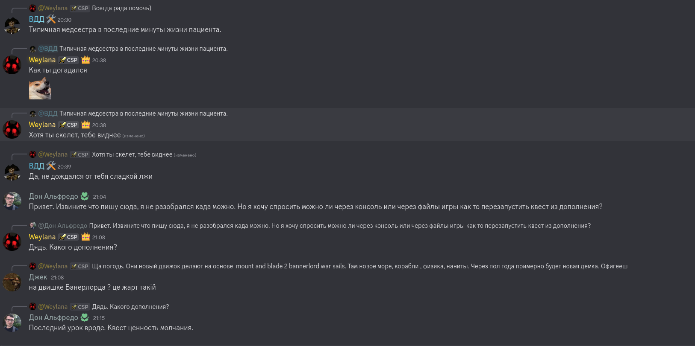This screenshot has width=695, height=346.
Task: Click the tools badge next to ВДД at 20:30
Action: pos(51,19)
